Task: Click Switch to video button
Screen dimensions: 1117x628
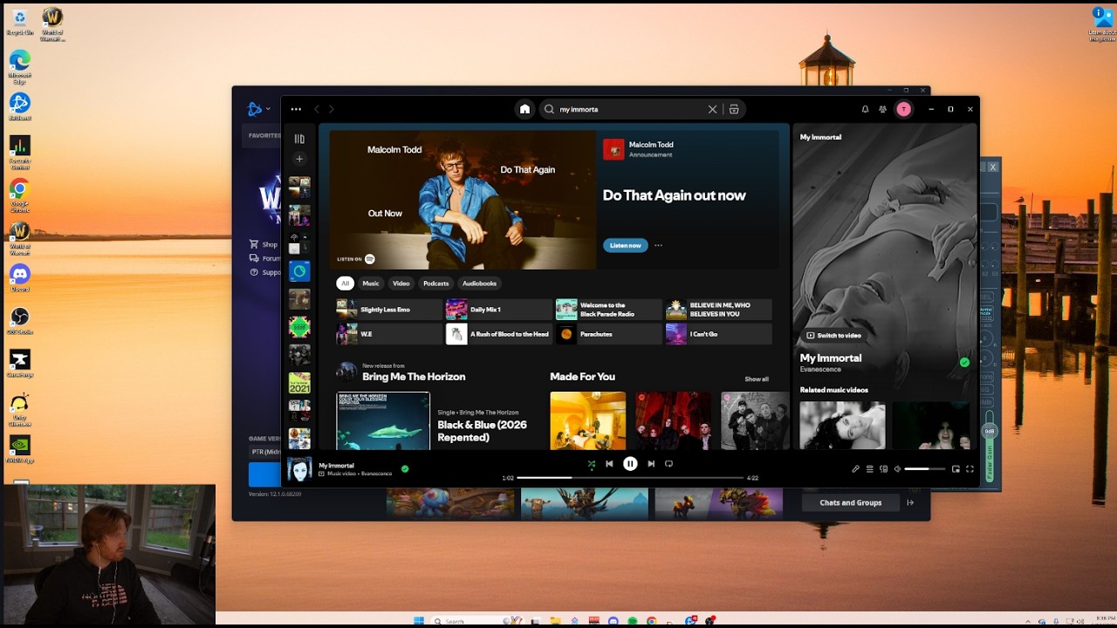Action: 833,335
